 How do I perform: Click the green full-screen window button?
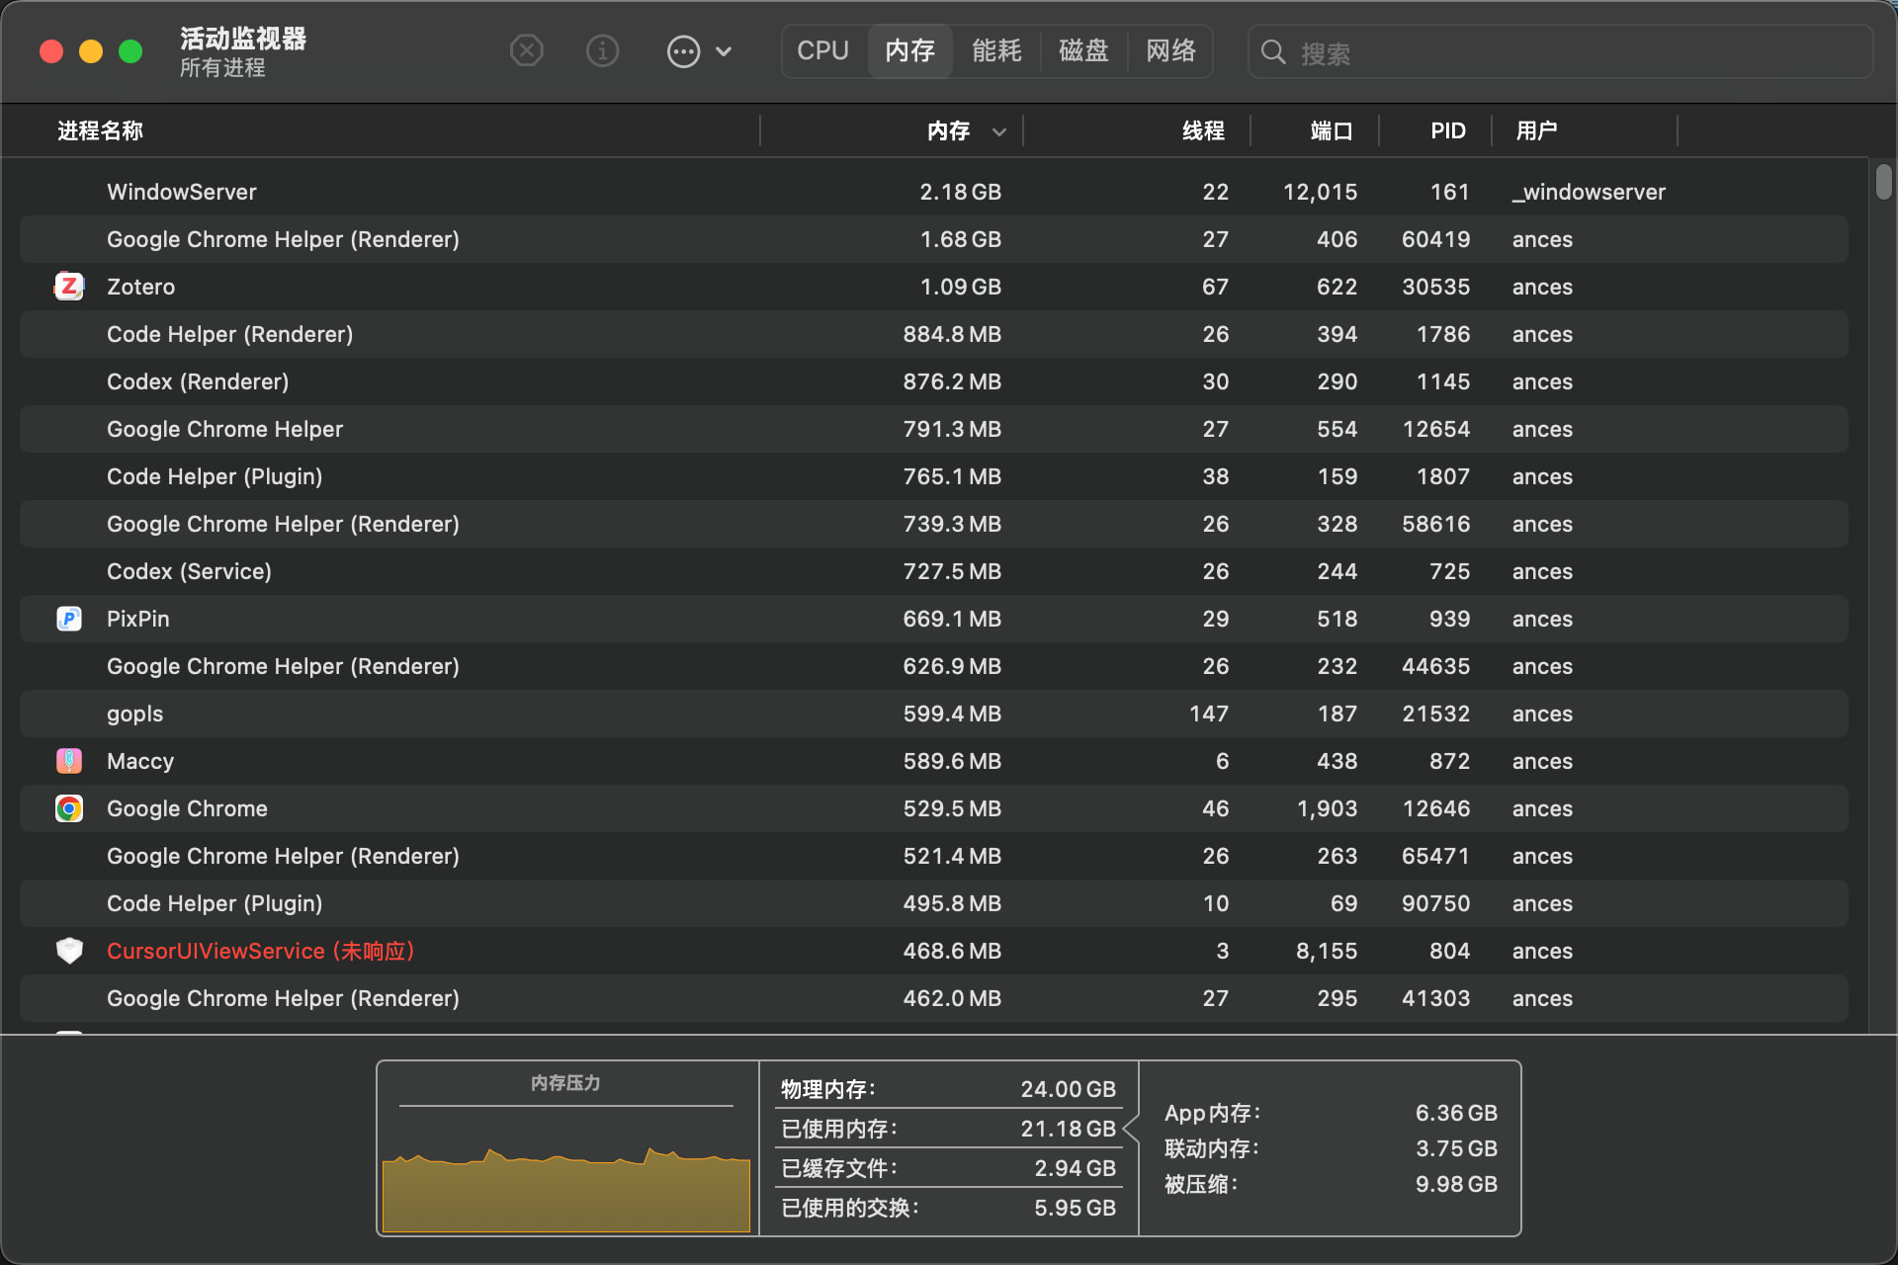(x=130, y=51)
